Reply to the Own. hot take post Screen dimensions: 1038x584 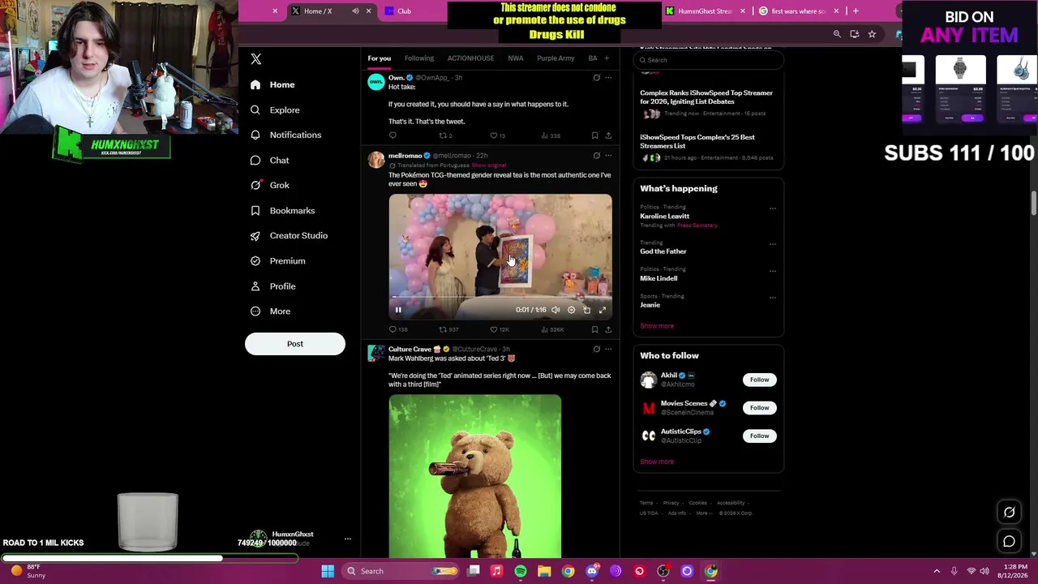point(393,135)
